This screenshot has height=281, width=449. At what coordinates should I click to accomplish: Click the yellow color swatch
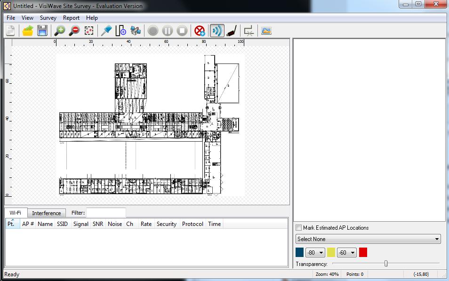coord(331,252)
